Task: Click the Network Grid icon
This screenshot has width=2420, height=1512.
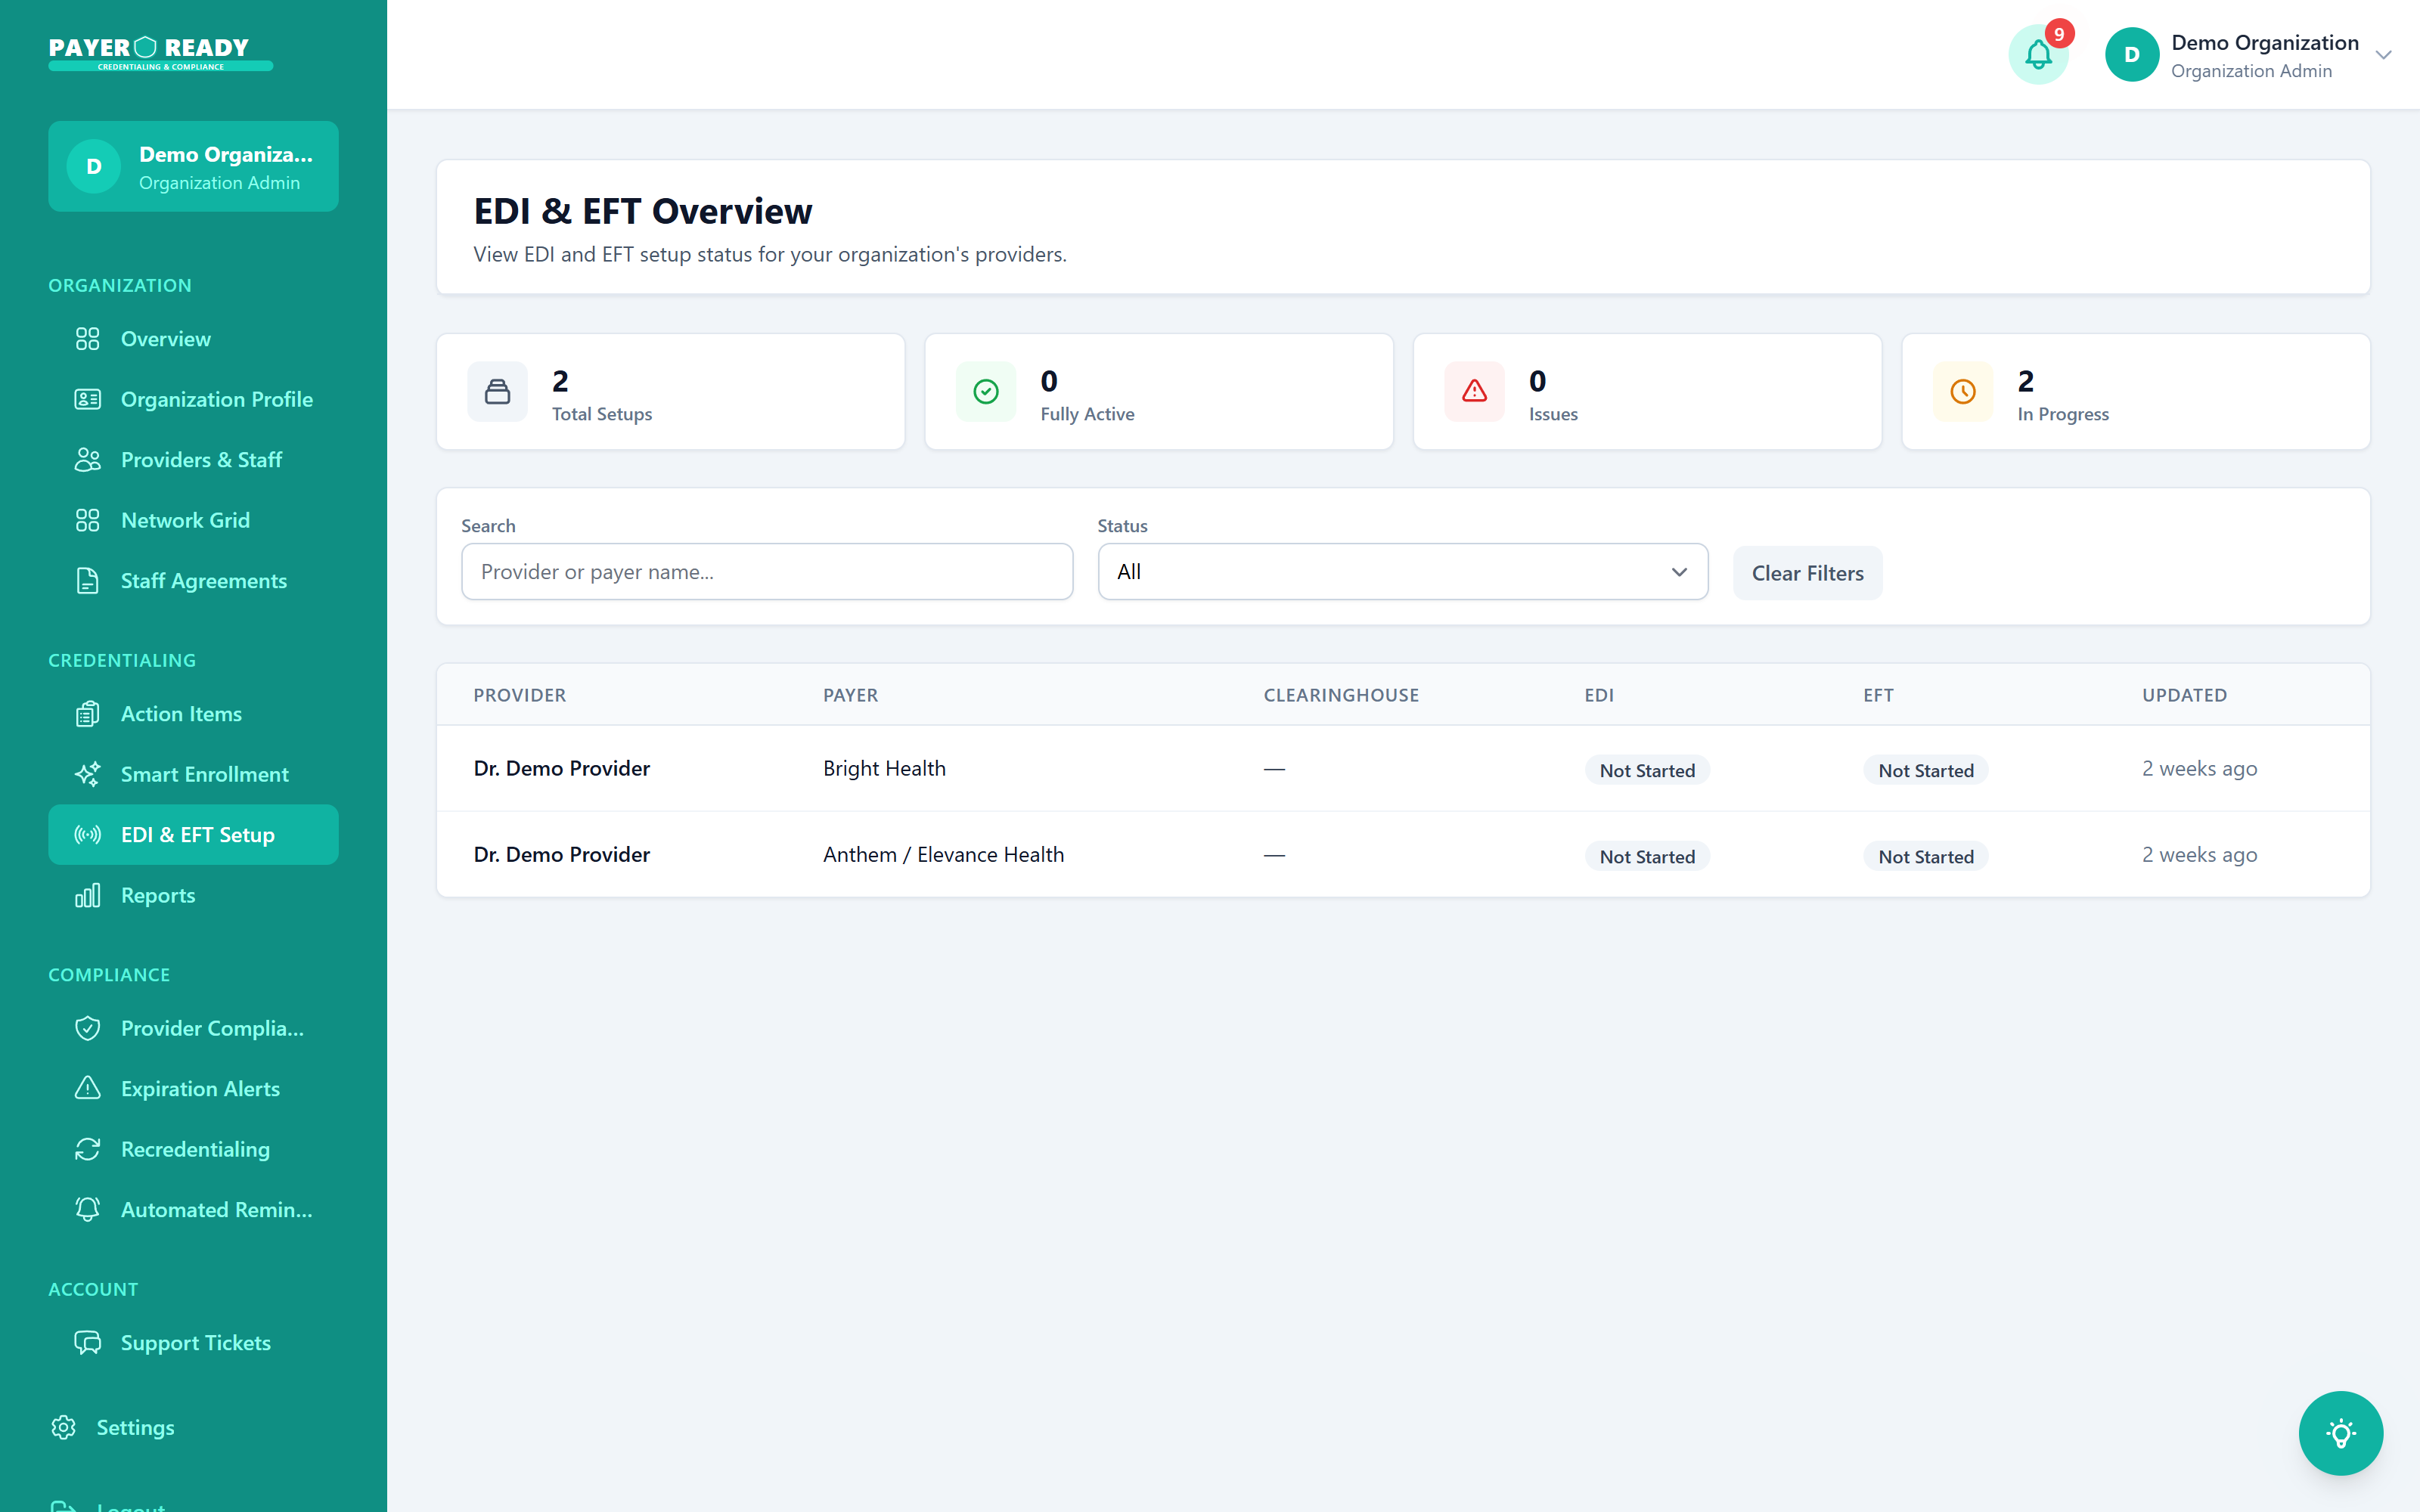Action: pyautogui.click(x=88, y=520)
